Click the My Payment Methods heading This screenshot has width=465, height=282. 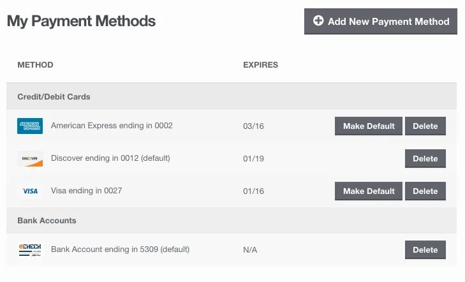point(81,21)
